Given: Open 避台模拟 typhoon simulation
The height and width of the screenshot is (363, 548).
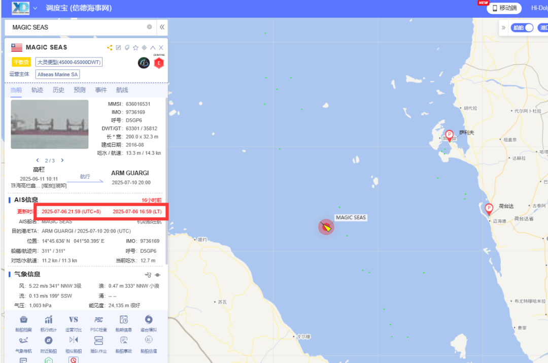Looking at the screenshot, I should (149, 323).
